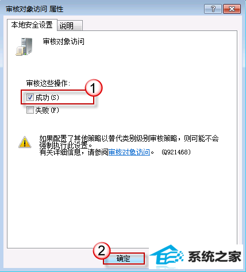Click the red circled number 2 marker
246x272 pixels.
pos(102,251)
